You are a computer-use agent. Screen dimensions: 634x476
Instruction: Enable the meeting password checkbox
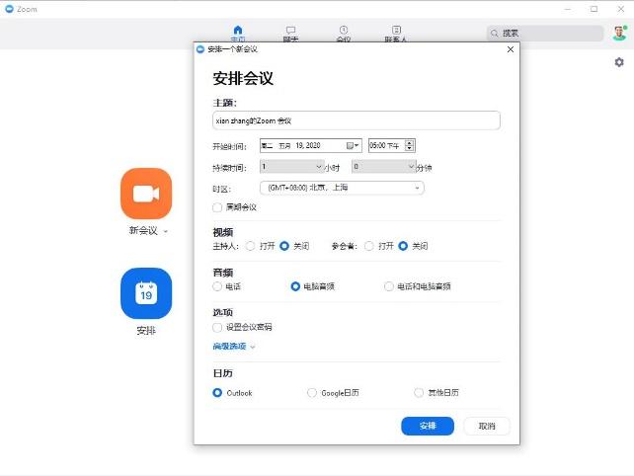[x=217, y=327]
